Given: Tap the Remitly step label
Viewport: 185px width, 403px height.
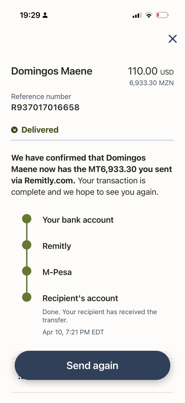Looking at the screenshot, I should click(x=57, y=246).
